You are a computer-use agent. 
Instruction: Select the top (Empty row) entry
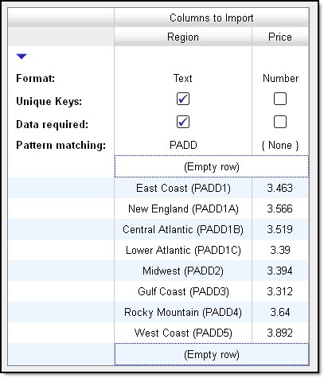point(212,166)
